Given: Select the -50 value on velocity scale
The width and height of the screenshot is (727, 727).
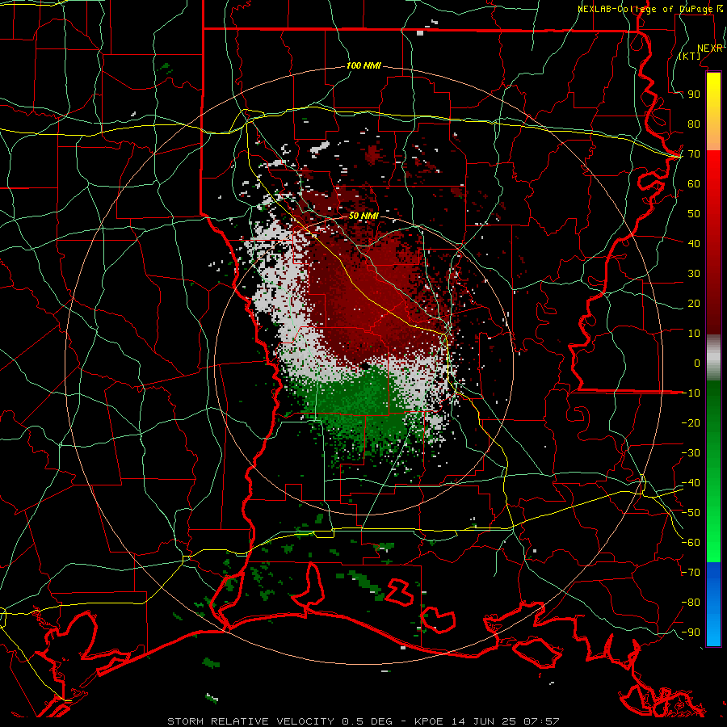Looking at the screenshot, I should coord(691,513).
